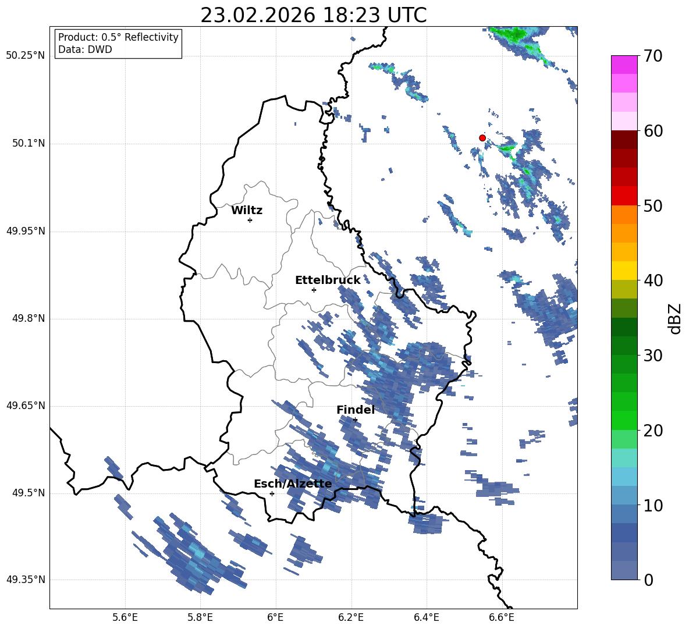Click the 50.1°N latitude label
Viewport: 689px width, 629px height.
29,144
